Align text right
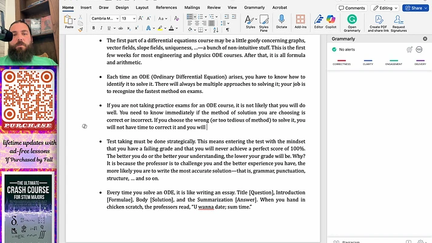432x243 pixels. [x=204, y=24]
